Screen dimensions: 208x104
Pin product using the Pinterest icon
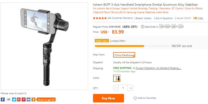click(24, 99)
